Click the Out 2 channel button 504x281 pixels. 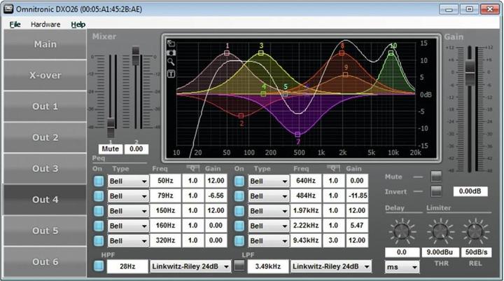point(45,137)
